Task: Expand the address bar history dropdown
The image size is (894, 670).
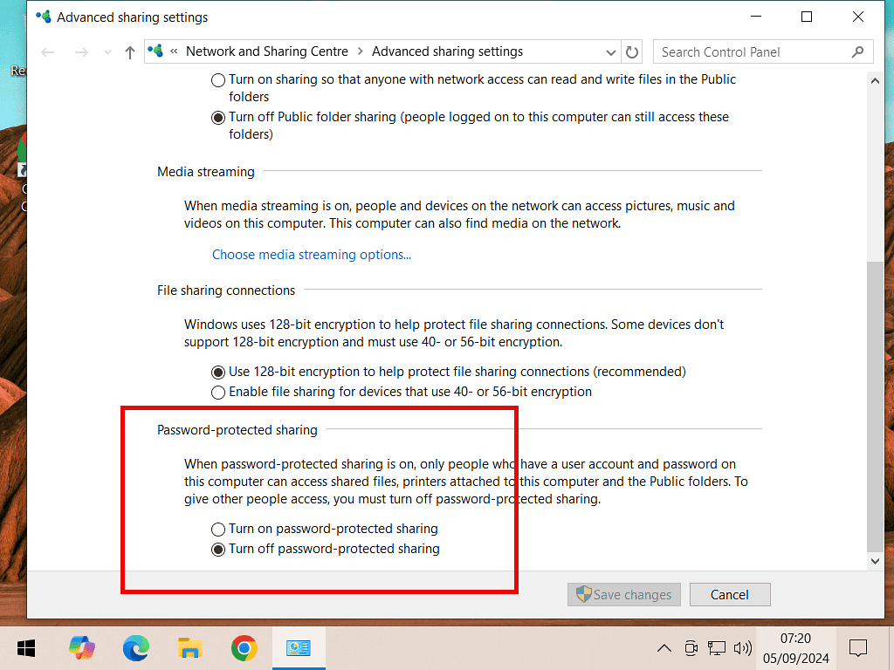Action: point(609,52)
